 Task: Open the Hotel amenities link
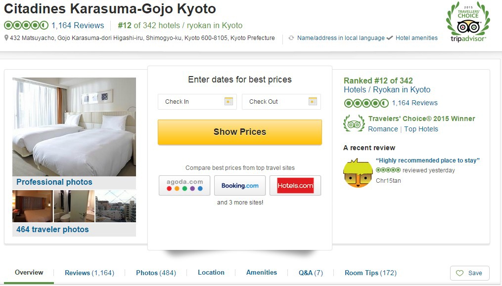416,38
